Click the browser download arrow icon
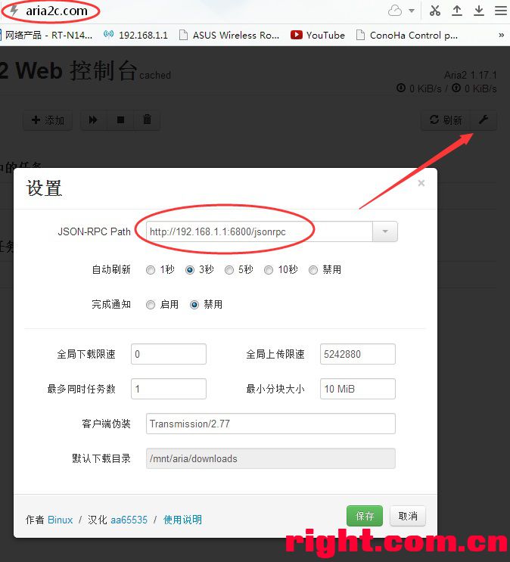This screenshot has height=562, width=510. tap(479, 11)
